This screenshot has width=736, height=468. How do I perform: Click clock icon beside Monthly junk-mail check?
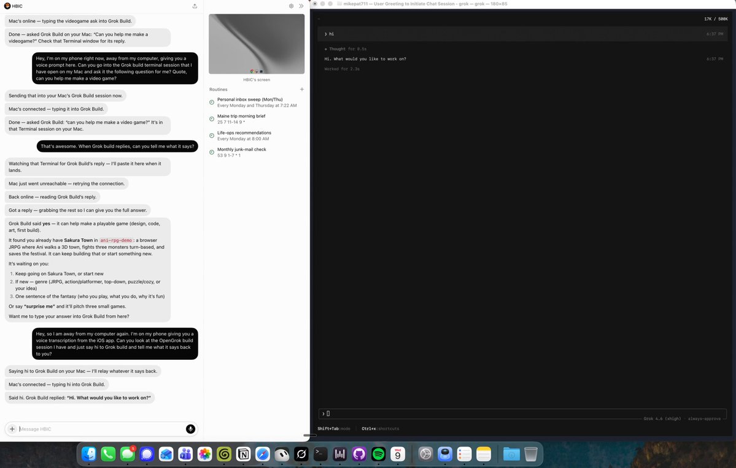click(x=212, y=152)
